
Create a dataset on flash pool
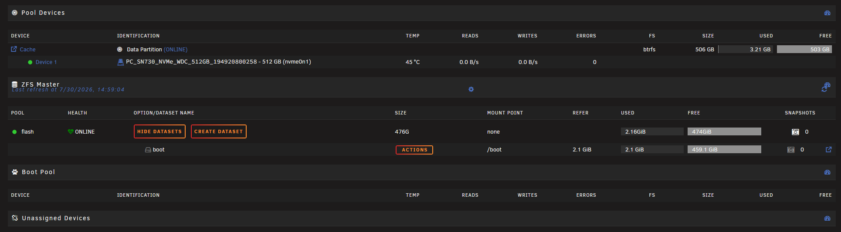pos(218,131)
